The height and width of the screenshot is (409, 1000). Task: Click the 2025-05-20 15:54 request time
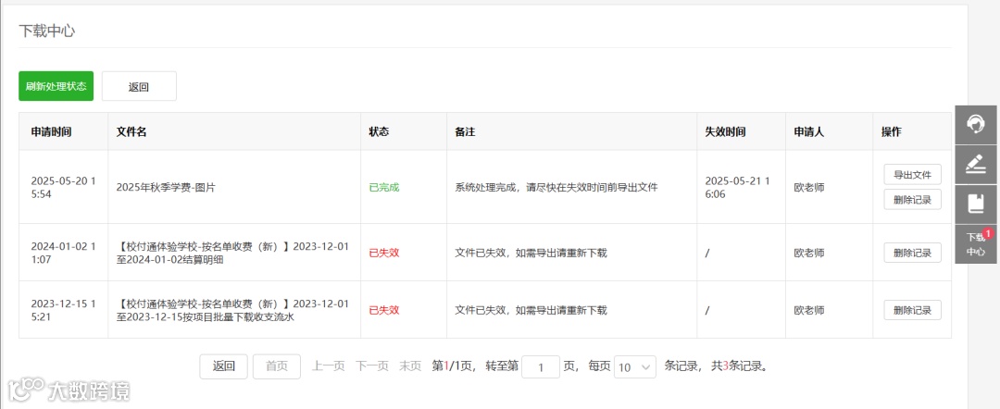click(x=63, y=187)
